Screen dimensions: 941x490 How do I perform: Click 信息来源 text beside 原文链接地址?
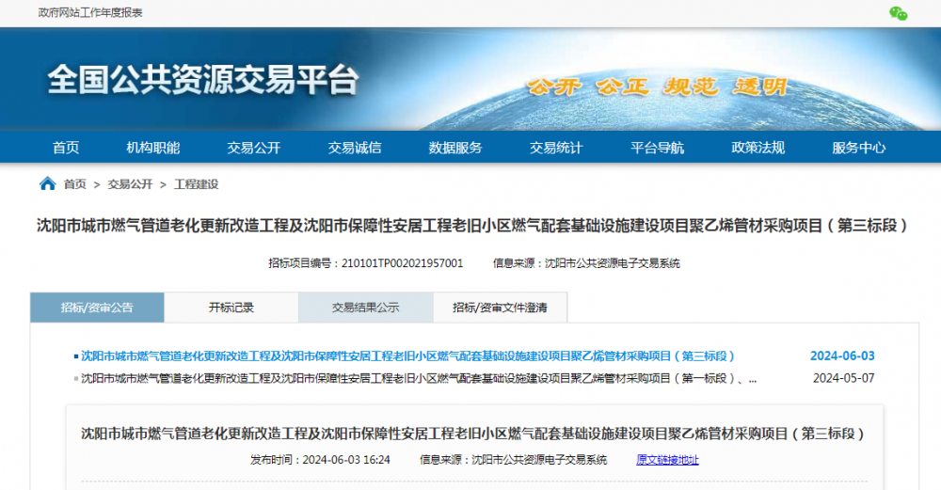pos(513,460)
